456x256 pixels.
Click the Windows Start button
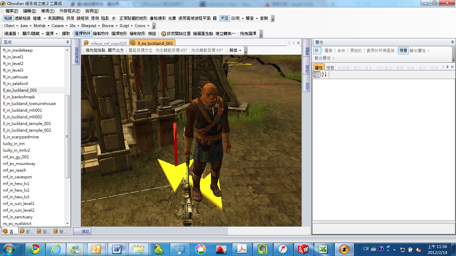pos(9,249)
